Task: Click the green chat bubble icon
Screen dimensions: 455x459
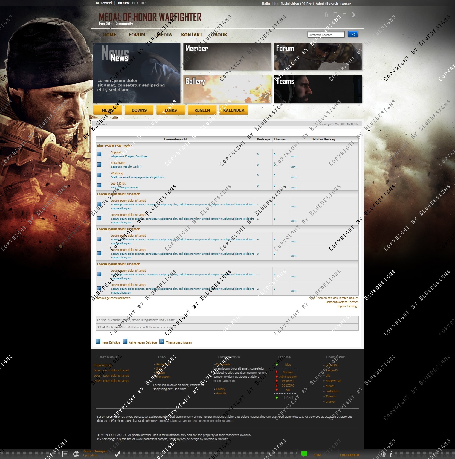Action: point(304,454)
